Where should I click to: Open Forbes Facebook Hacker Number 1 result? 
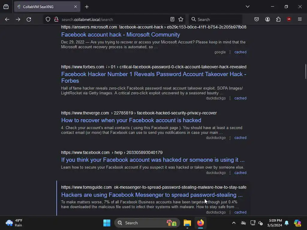[x=154, y=78]
